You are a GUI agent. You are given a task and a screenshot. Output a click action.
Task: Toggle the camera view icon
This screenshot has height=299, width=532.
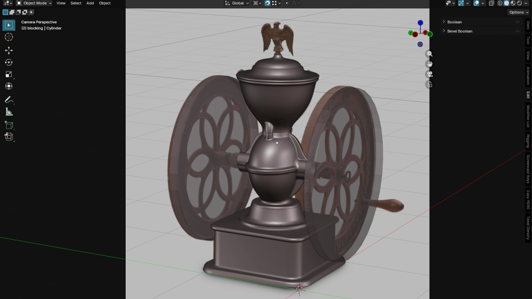429,74
